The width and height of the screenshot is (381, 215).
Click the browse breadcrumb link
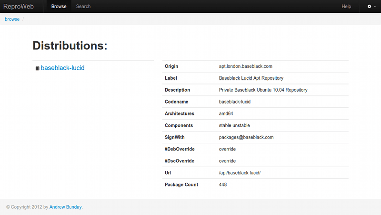coord(12,19)
